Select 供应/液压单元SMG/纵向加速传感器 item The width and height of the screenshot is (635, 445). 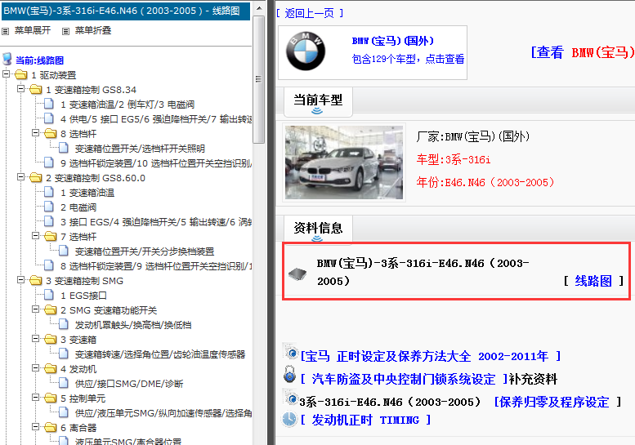pos(163,413)
